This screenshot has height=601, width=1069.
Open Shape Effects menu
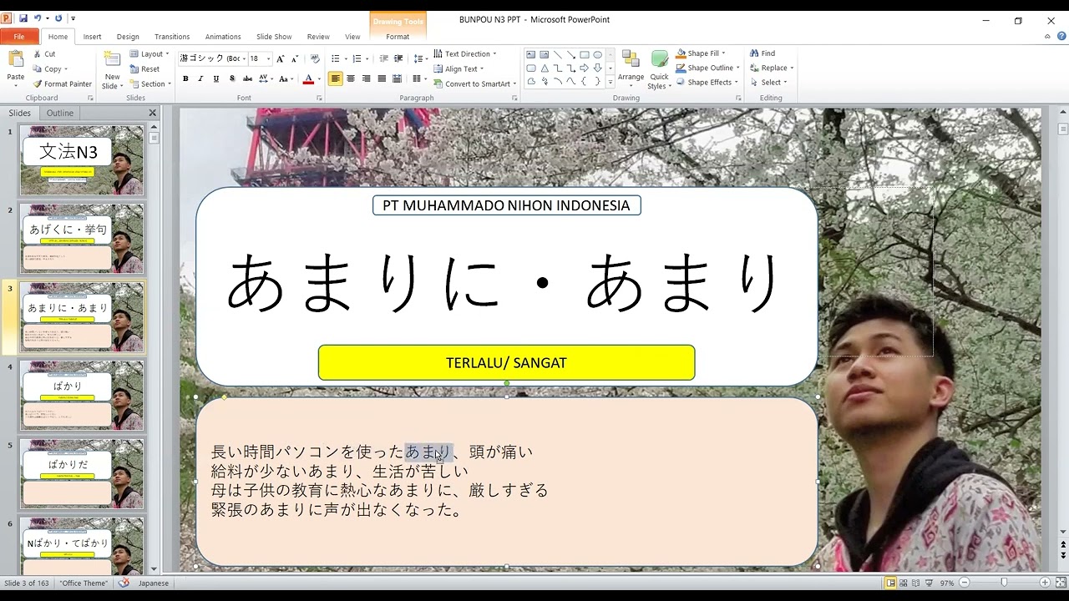pos(706,82)
